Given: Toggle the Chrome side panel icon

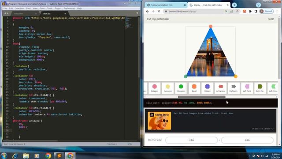Looking at the screenshot, I should point(256,11).
